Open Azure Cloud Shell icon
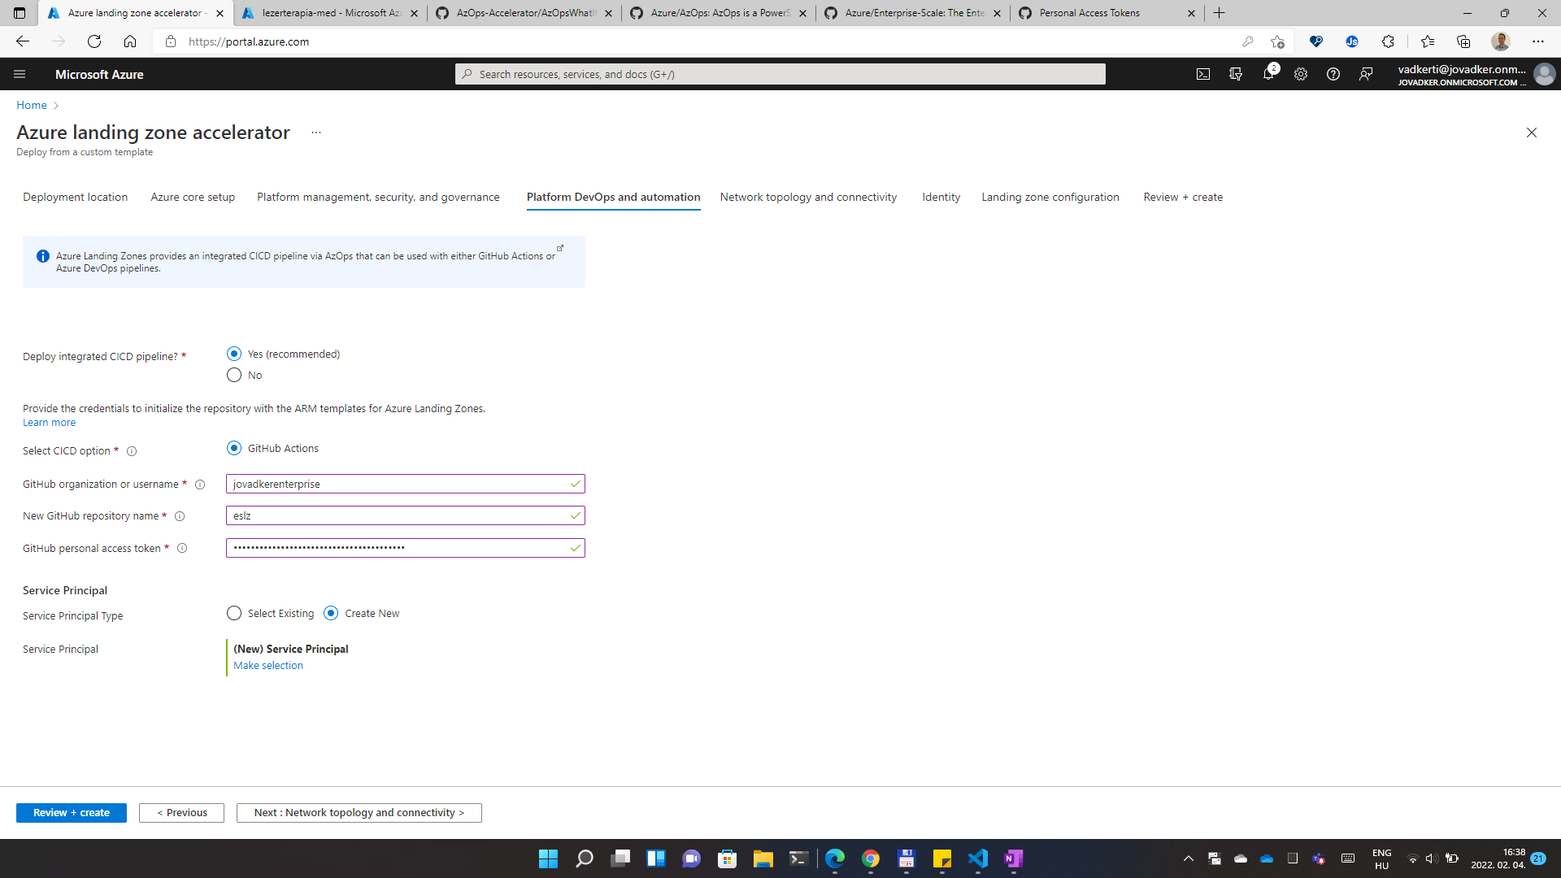The height and width of the screenshot is (878, 1561). pos(1203,74)
